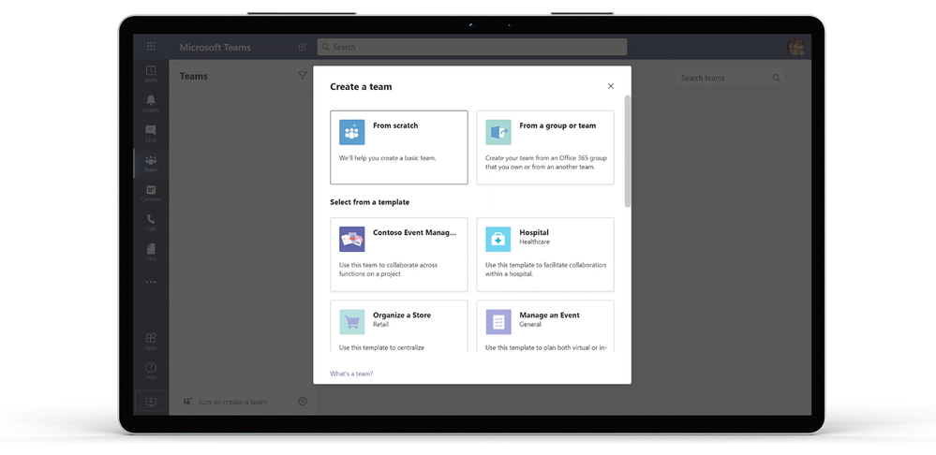Click the Organize a Store cart icon

coord(352,322)
